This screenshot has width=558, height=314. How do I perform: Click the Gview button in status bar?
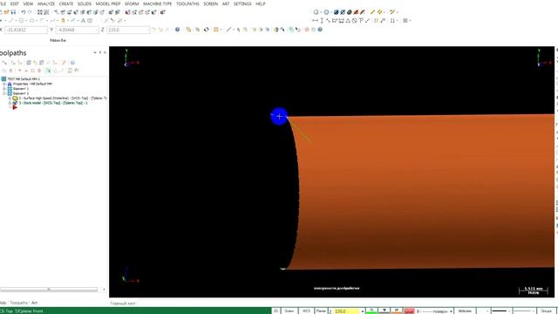coord(289,311)
